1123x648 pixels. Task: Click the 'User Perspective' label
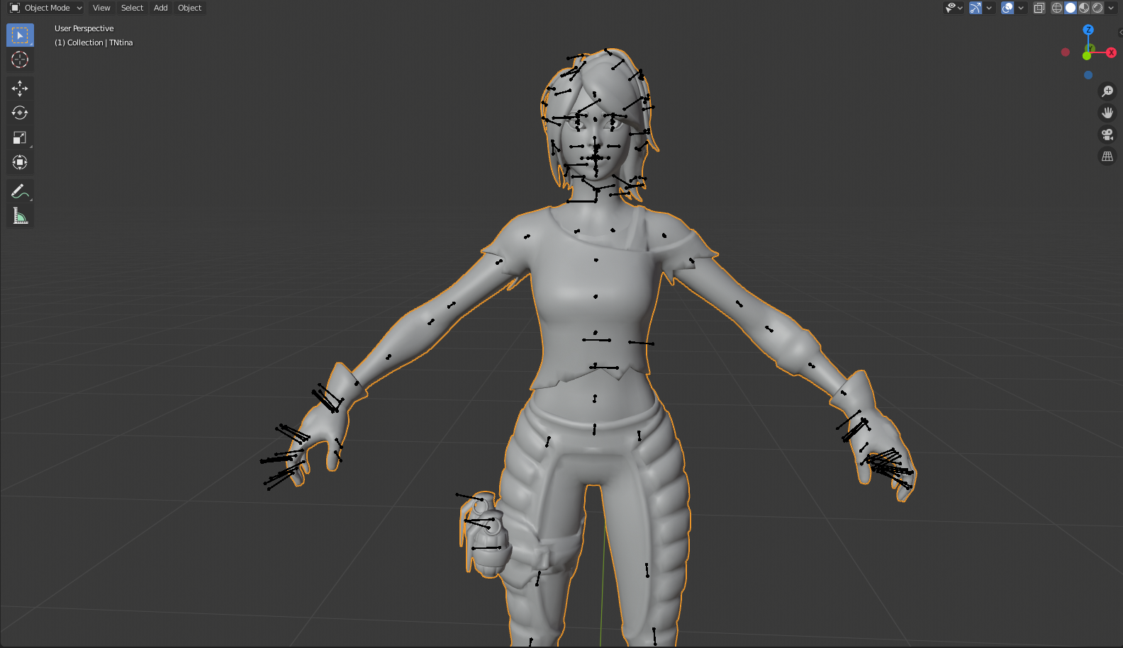[x=84, y=28]
